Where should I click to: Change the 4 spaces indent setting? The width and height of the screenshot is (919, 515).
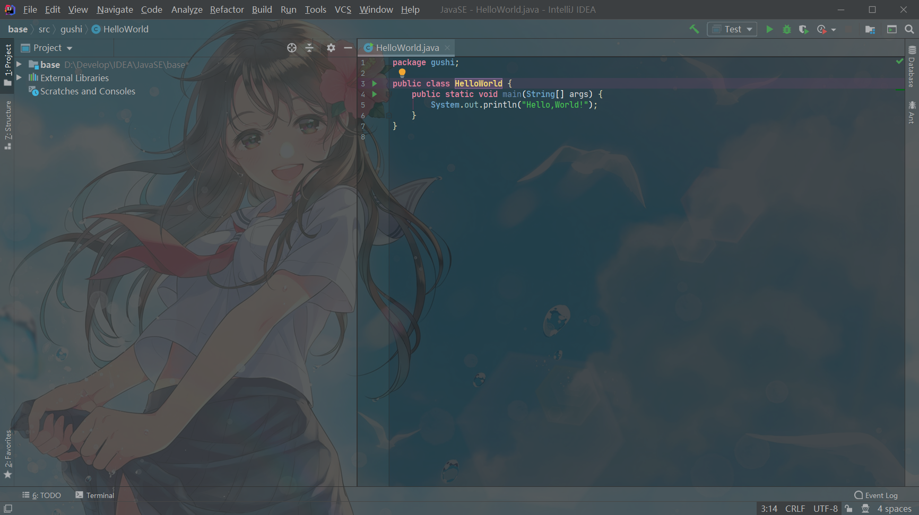pos(894,509)
